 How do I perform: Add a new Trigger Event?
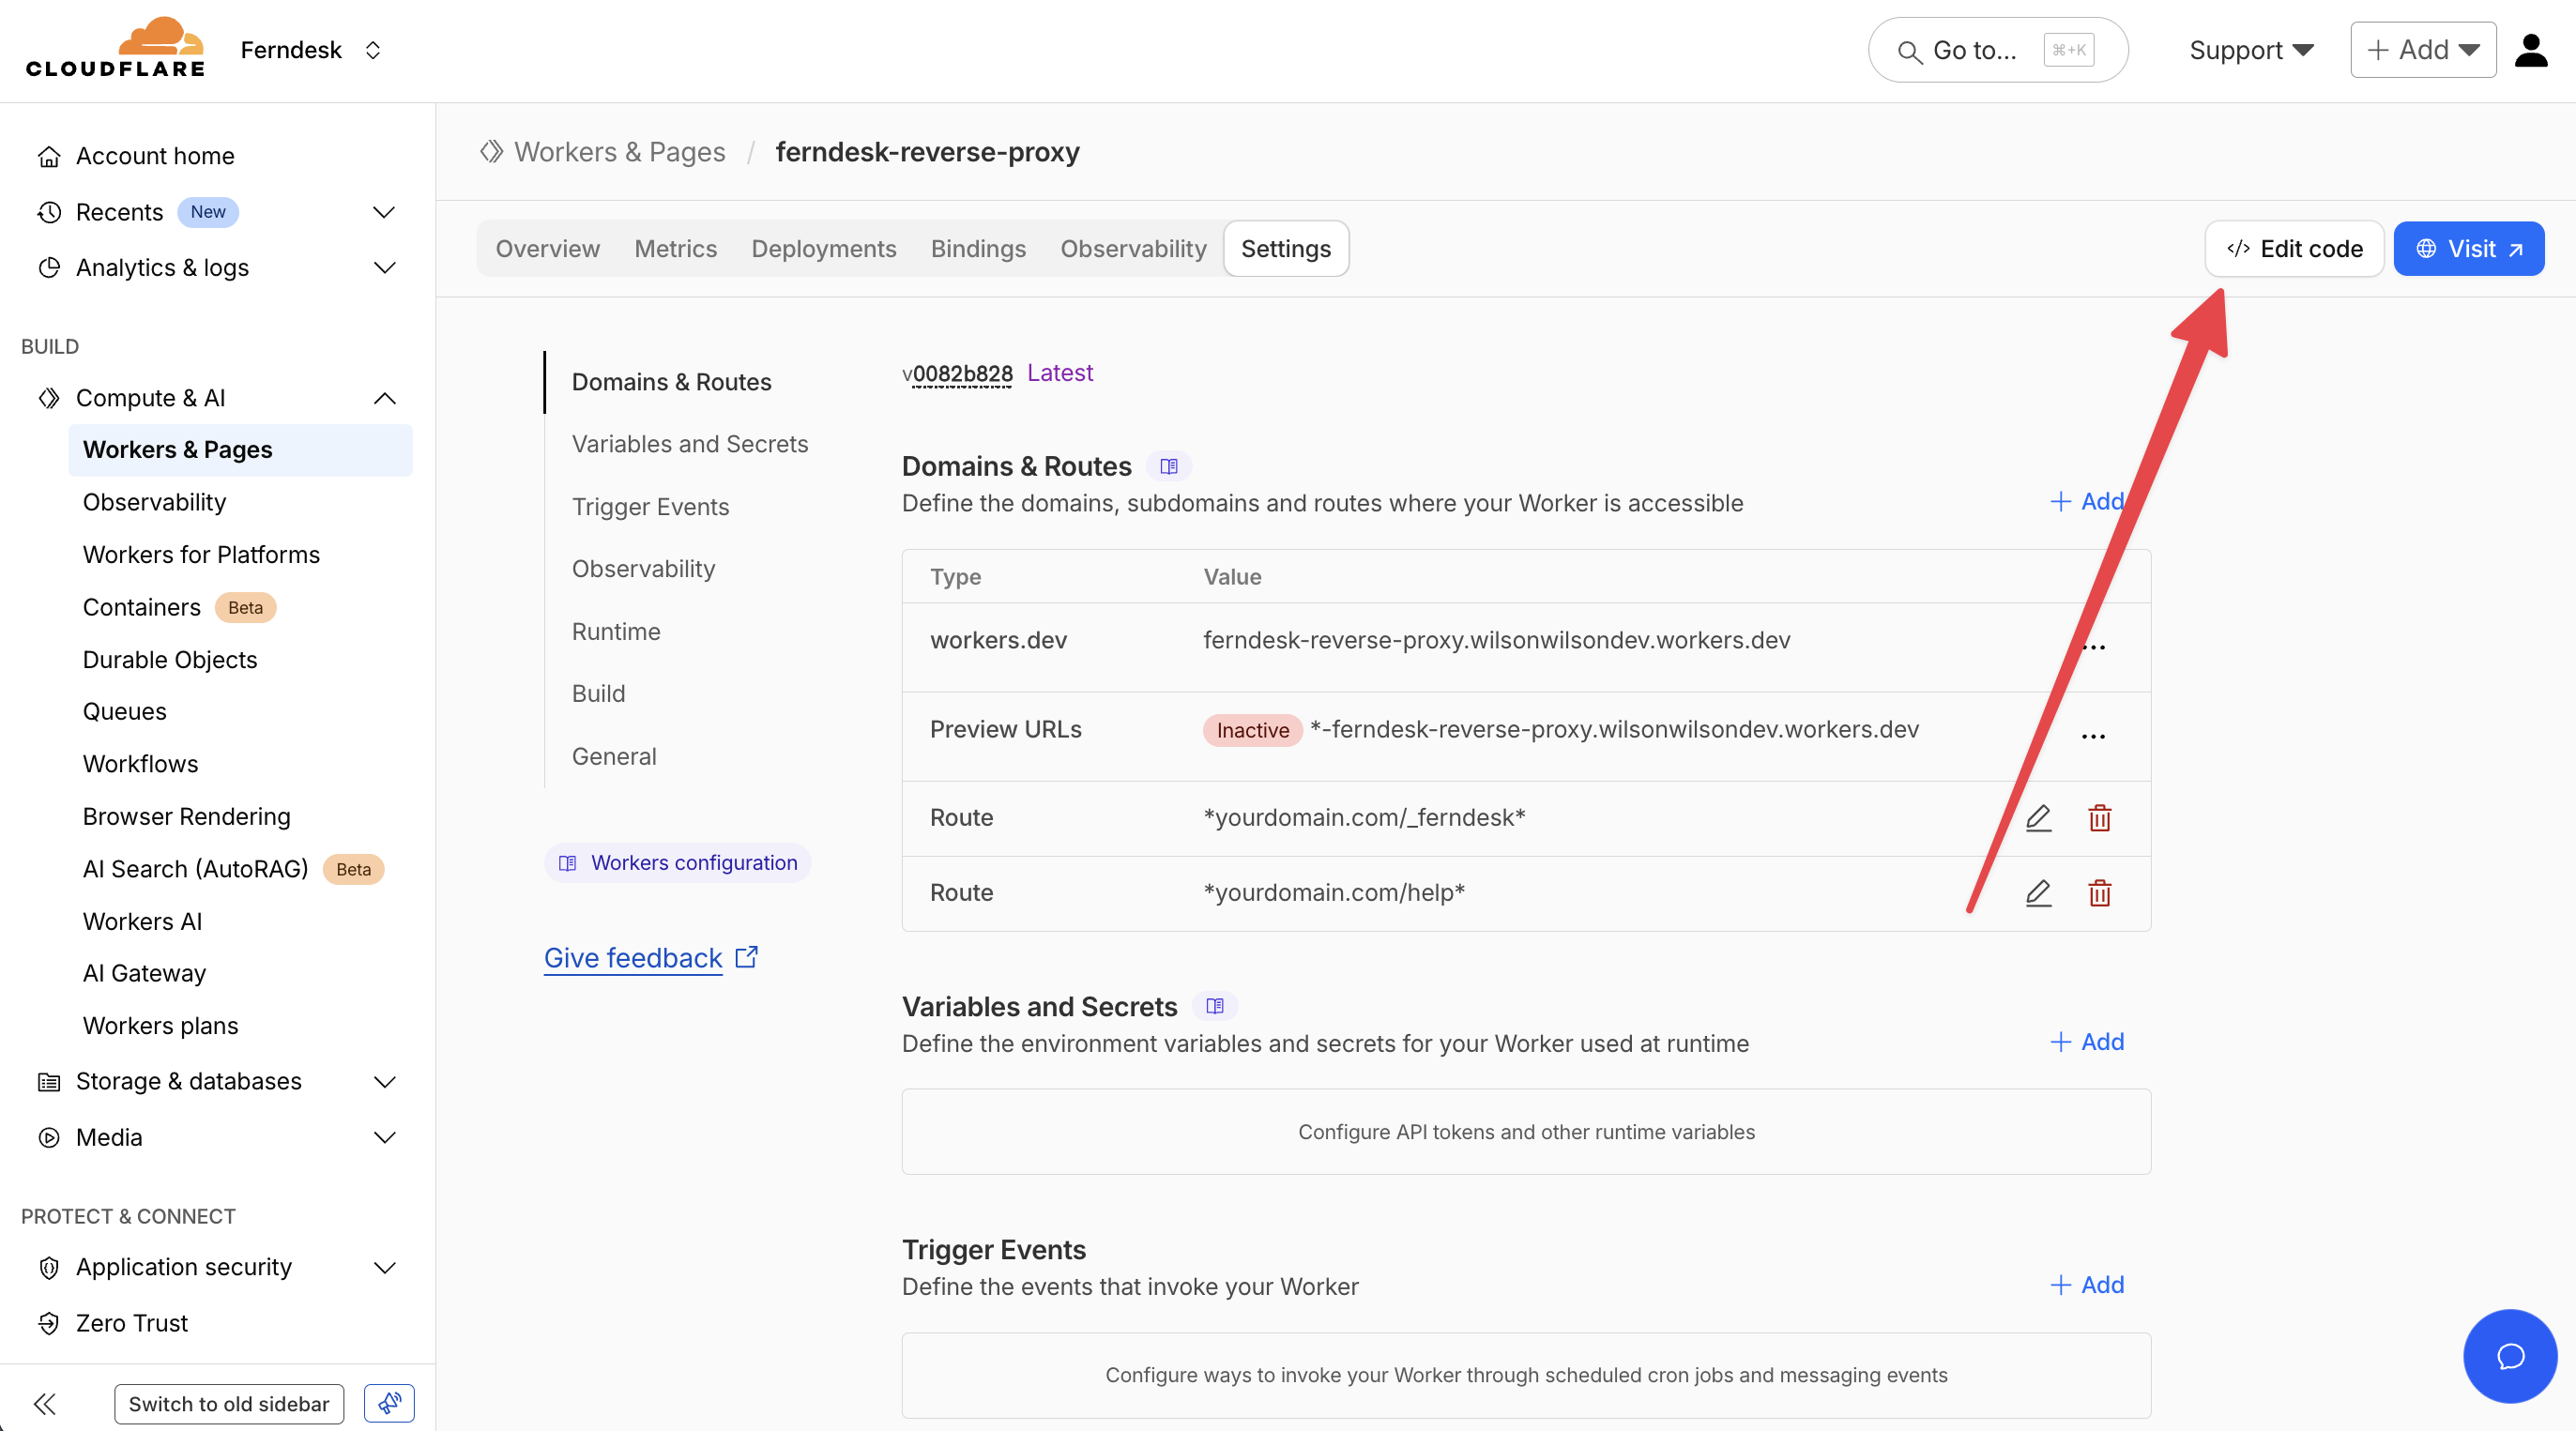[x=2087, y=1285]
